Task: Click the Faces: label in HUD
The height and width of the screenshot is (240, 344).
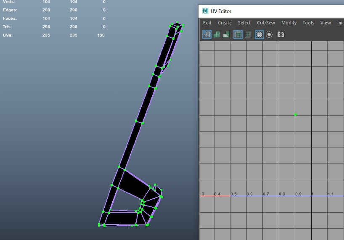Action: 10,18
